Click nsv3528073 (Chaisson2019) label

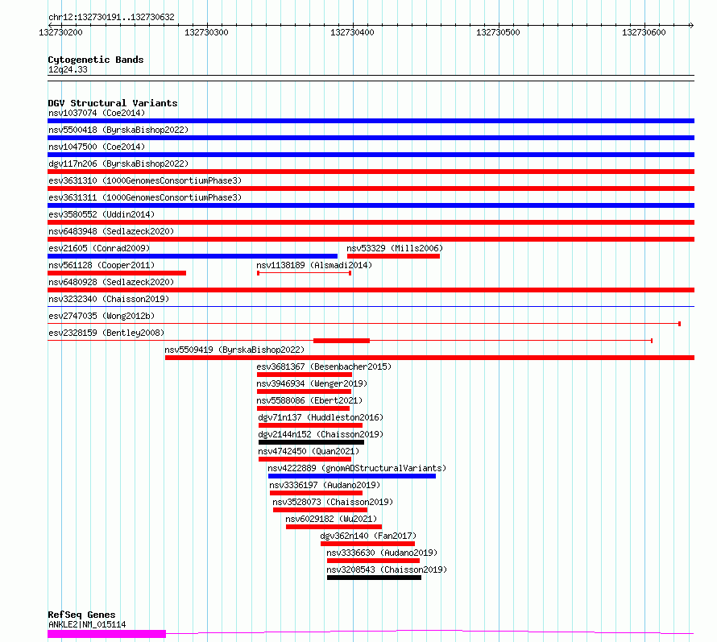333,502
